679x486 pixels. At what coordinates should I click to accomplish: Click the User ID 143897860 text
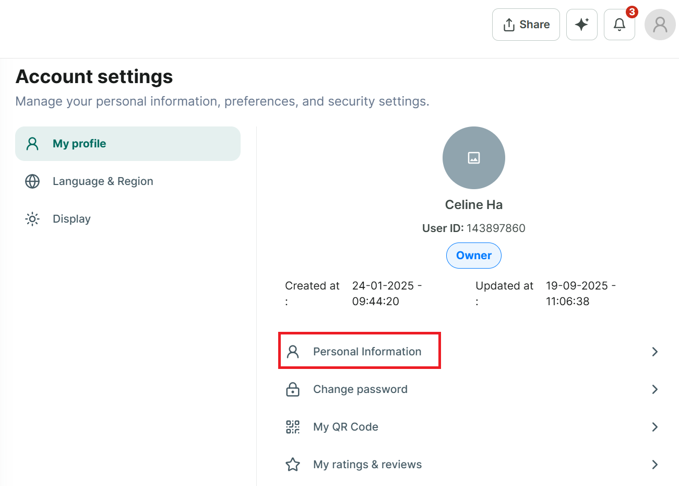[x=474, y=228]
